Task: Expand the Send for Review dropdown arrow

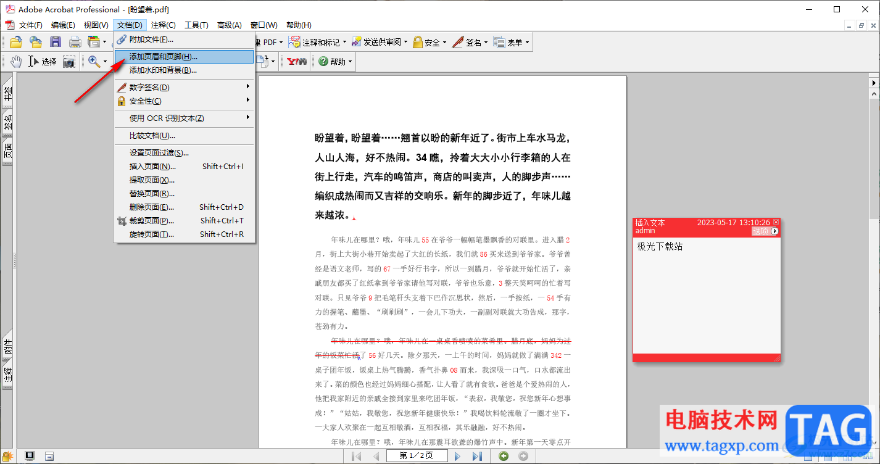Action: [x=405, y=42]
